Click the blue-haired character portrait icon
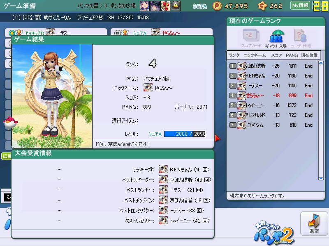This screenshot has height=246, width=329. pyautogui.click(x=145, y=6)
